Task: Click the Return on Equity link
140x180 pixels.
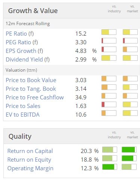Action: click(x=29, y=160)
